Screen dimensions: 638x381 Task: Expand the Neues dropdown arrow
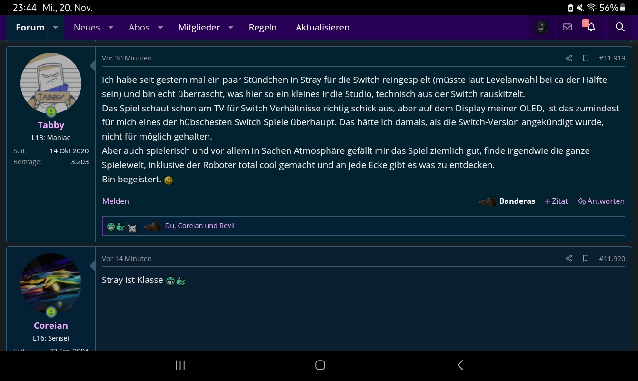(x=111, y=27)
